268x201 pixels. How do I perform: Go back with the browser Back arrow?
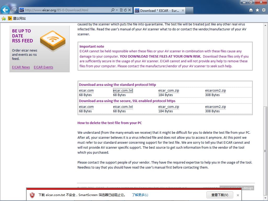[x=5, y=10]
